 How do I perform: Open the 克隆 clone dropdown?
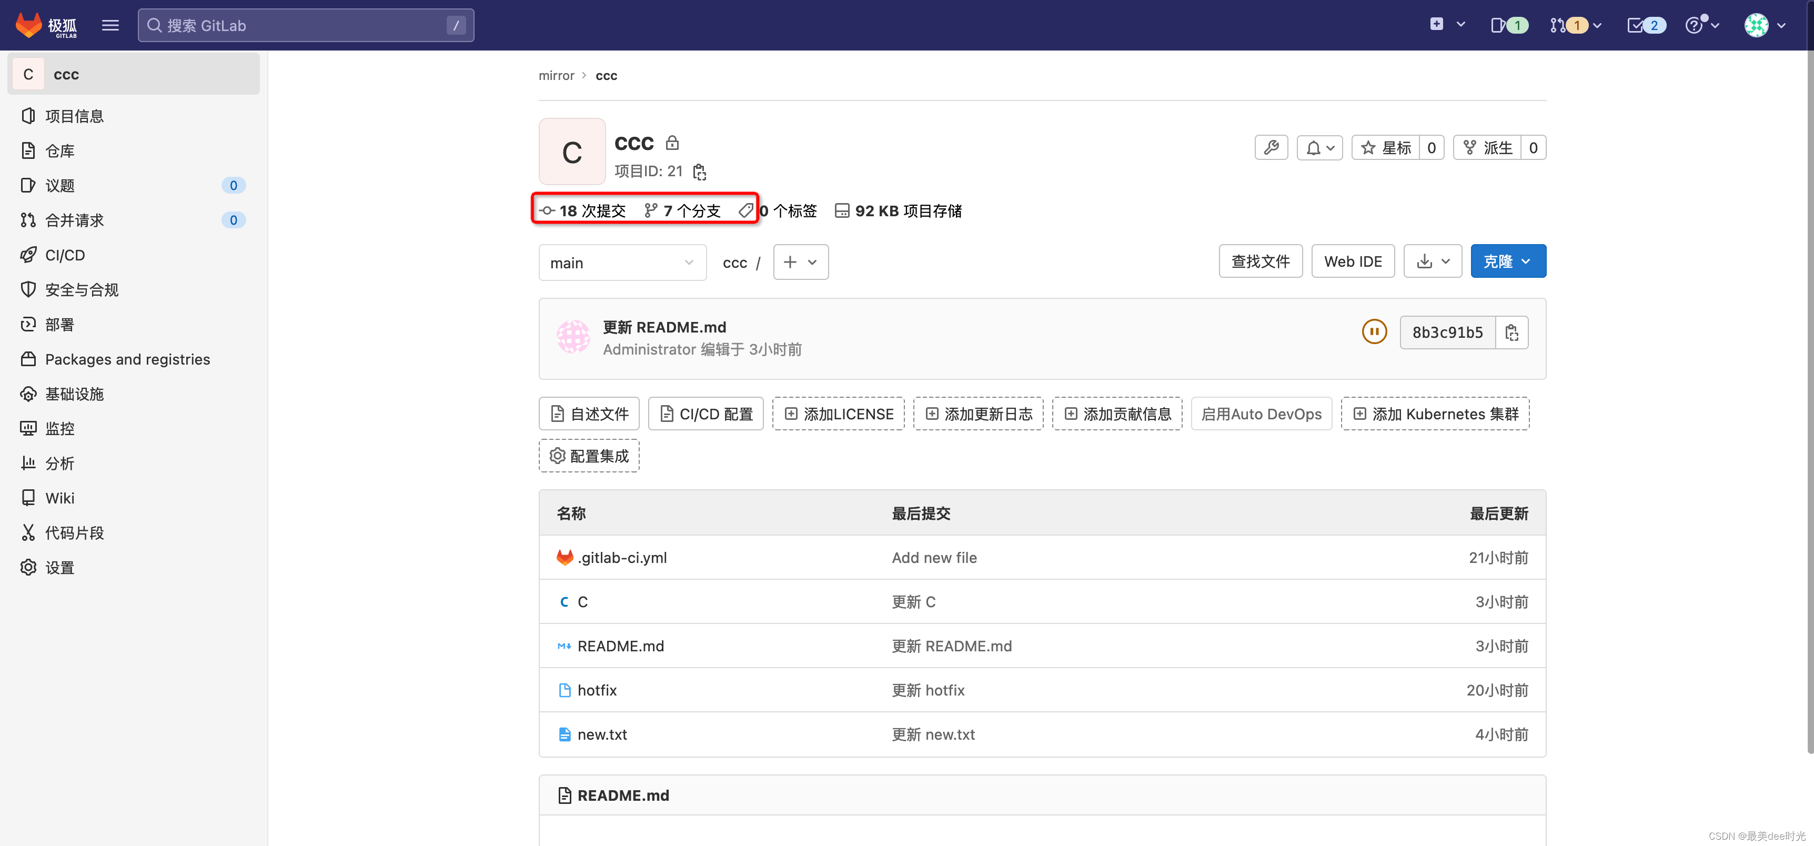pos(1508,261)
